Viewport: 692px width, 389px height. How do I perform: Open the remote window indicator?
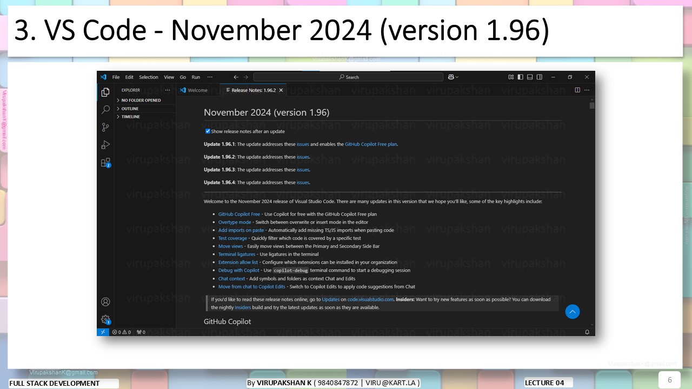click(103, 332)
